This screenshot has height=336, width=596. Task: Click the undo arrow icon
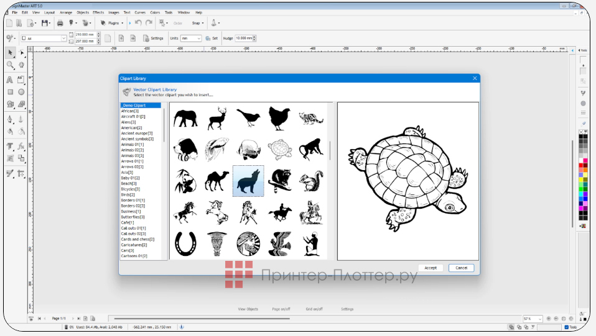pos(138,23)
